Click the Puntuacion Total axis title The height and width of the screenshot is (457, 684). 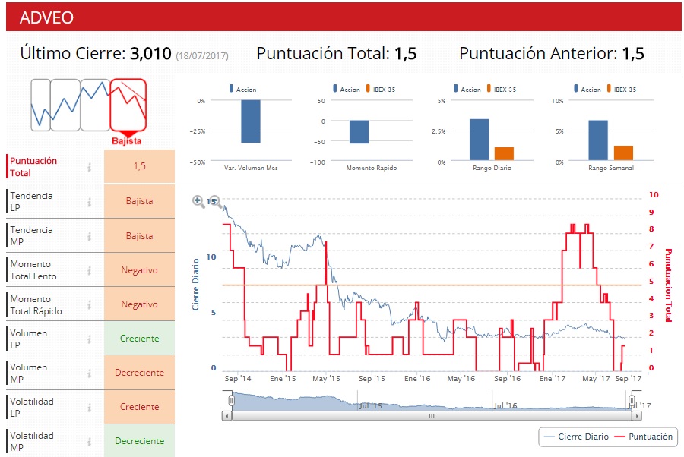click(668, 285)
